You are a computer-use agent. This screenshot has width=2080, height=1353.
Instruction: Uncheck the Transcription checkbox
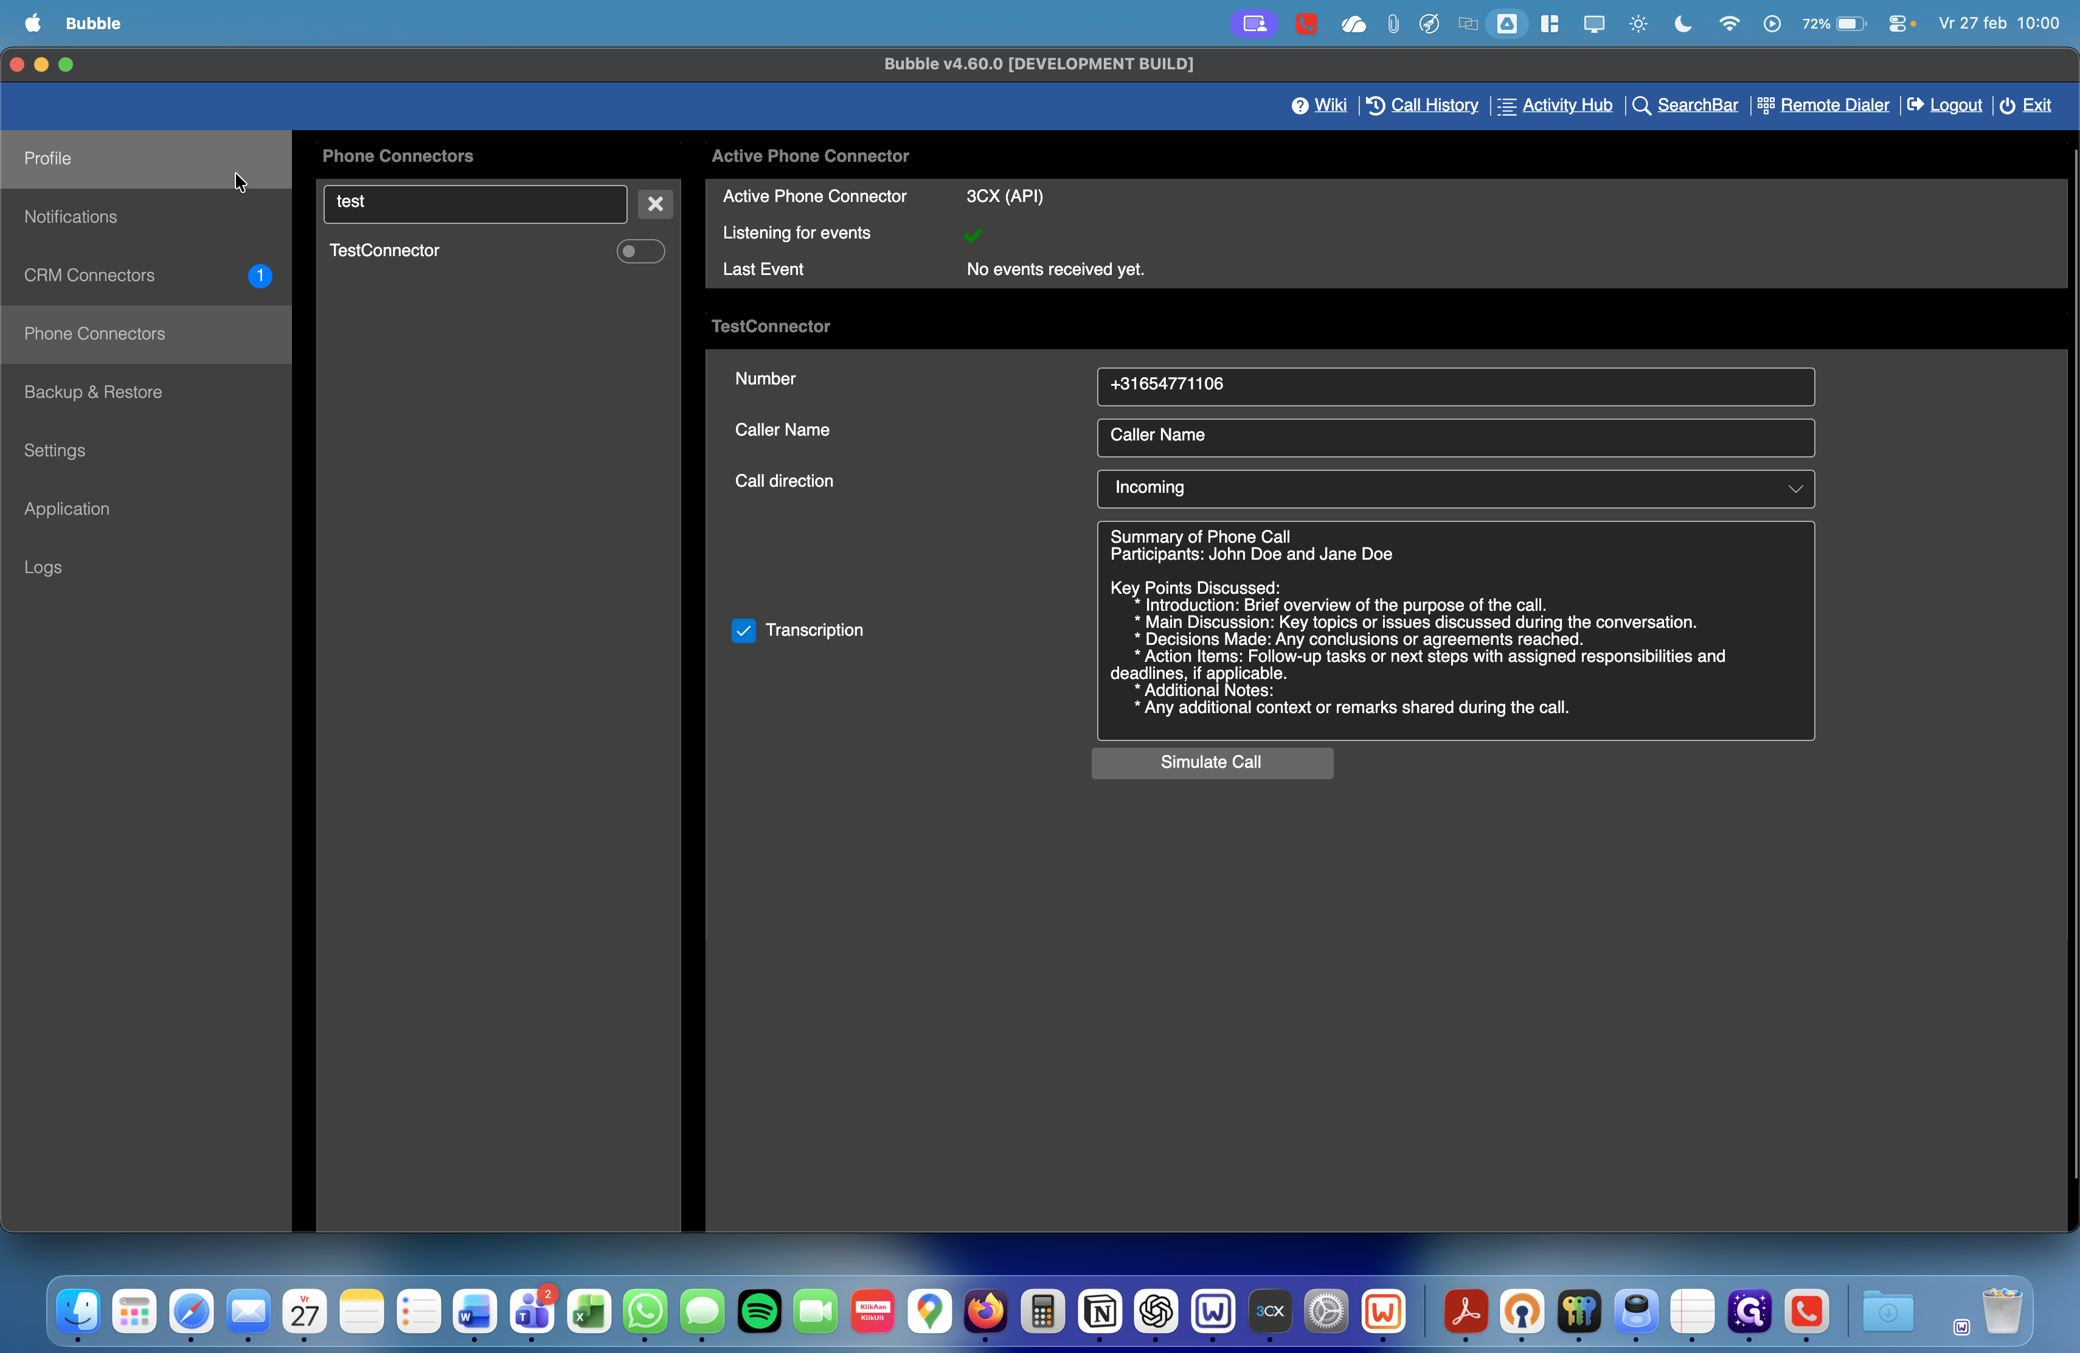coord(744,630)
